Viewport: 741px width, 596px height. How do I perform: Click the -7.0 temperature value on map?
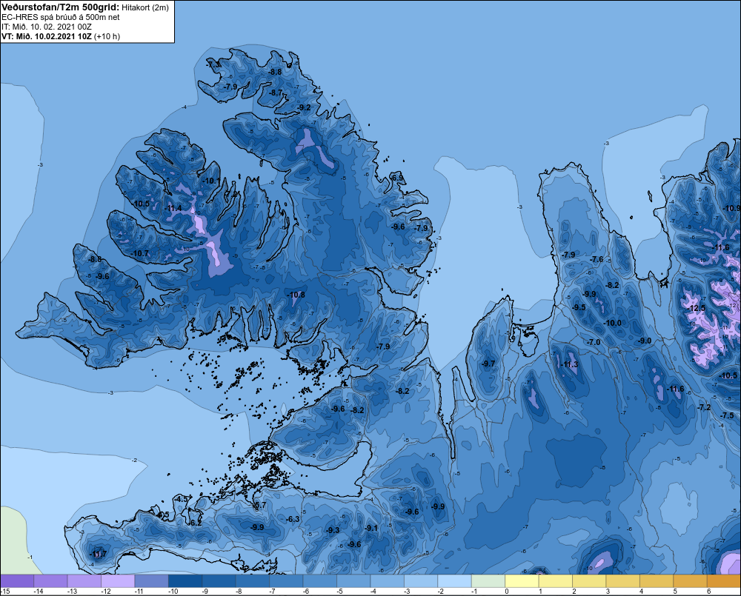point(594,342)
